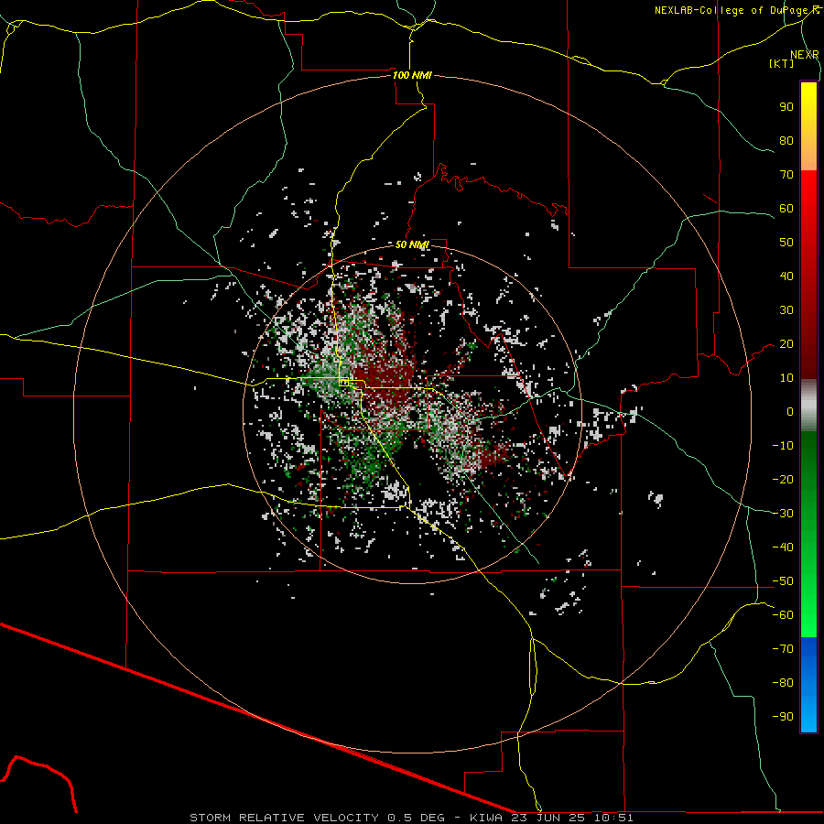Click the 30 value on the velocity scale

(x=786, y=310)
